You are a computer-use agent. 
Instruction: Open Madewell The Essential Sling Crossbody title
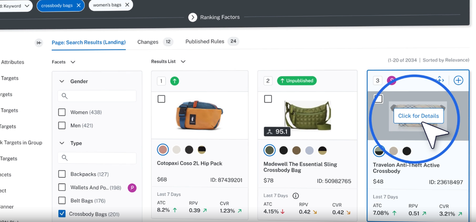[x=300, y=167]
